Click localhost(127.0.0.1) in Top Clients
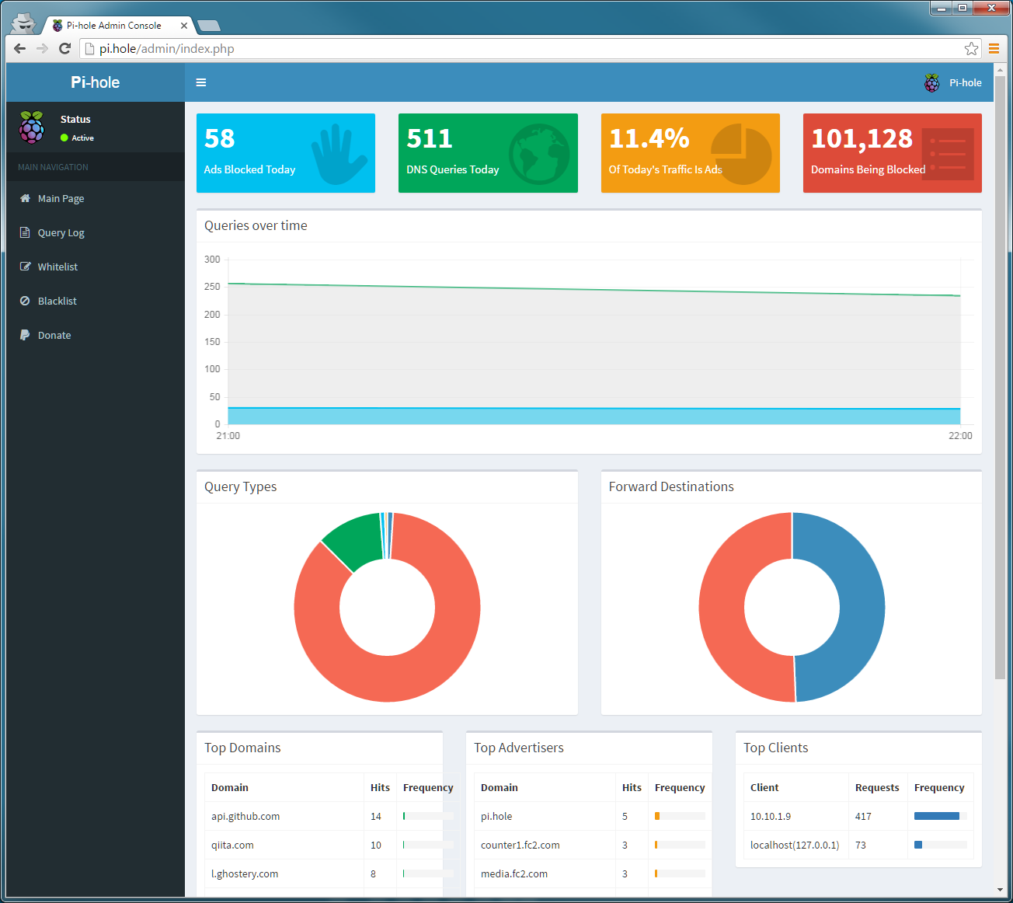Image resolution: width=1013 pixels, height=903 pixels. [795, 845]
